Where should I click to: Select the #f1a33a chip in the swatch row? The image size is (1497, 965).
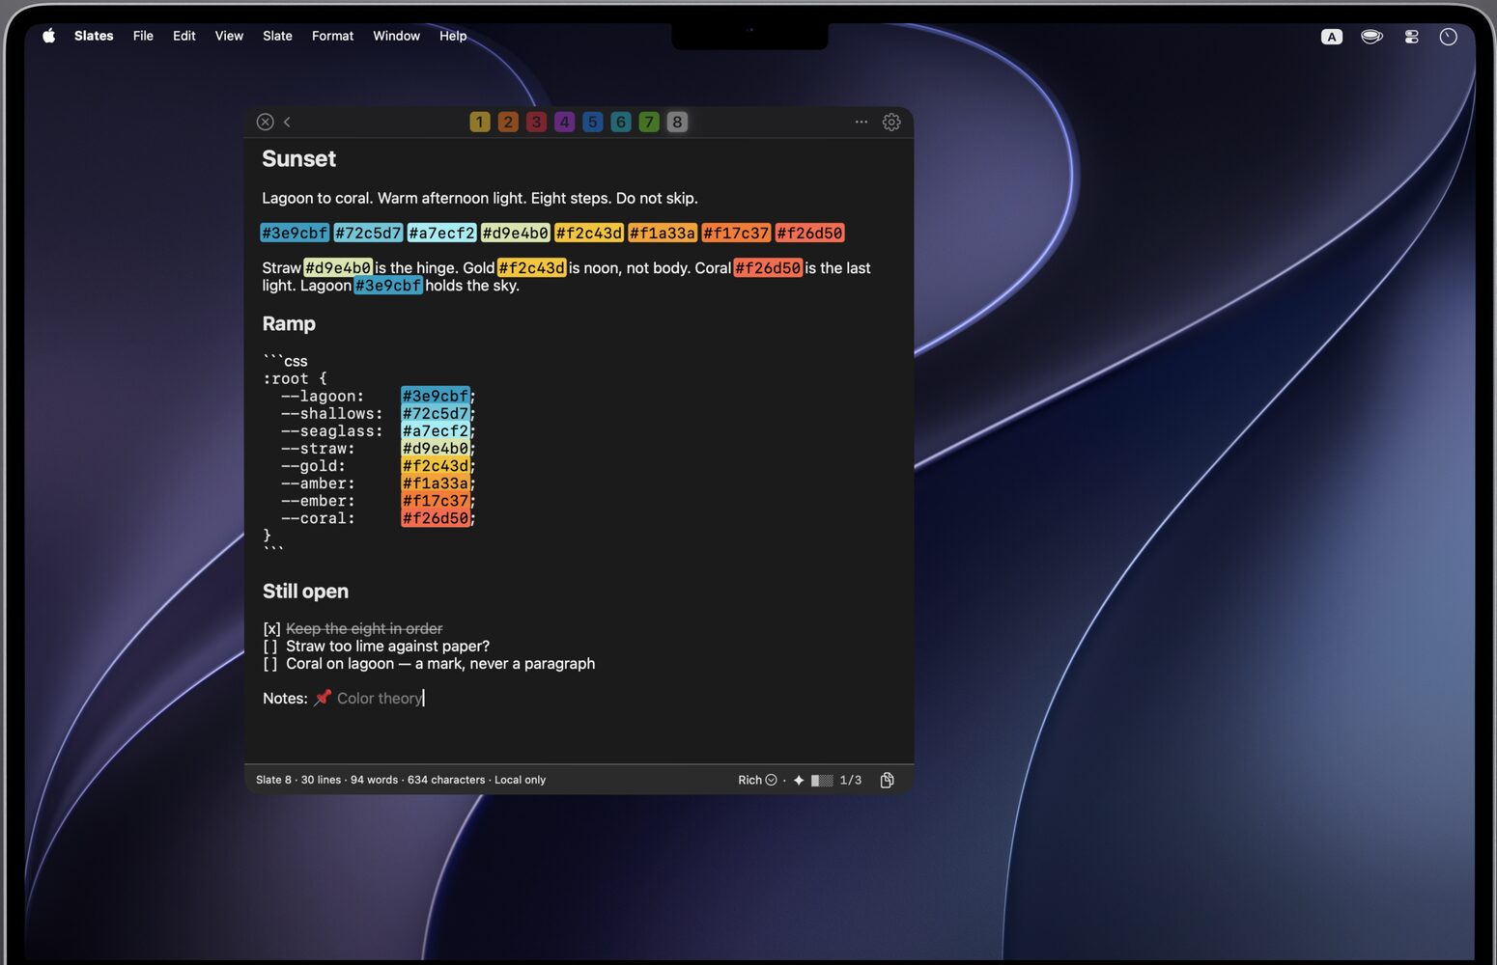663,233
